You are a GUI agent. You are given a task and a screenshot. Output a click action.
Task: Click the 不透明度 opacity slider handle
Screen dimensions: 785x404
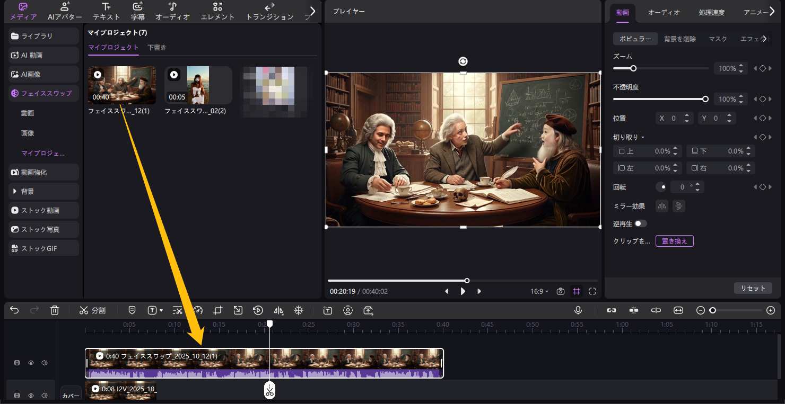click(x=705, y=99)
